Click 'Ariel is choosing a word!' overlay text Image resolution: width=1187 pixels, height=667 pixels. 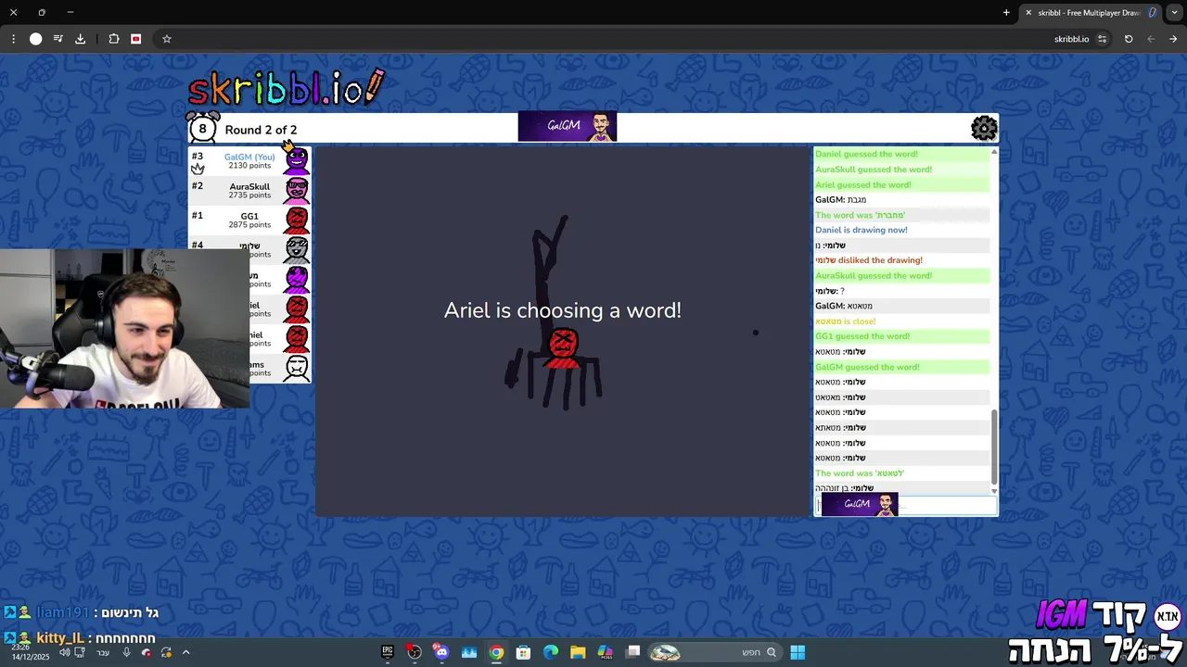[563, 310]
